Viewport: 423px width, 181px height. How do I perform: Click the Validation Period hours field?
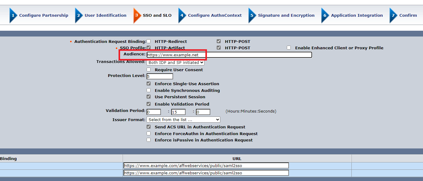pos(154,112)
